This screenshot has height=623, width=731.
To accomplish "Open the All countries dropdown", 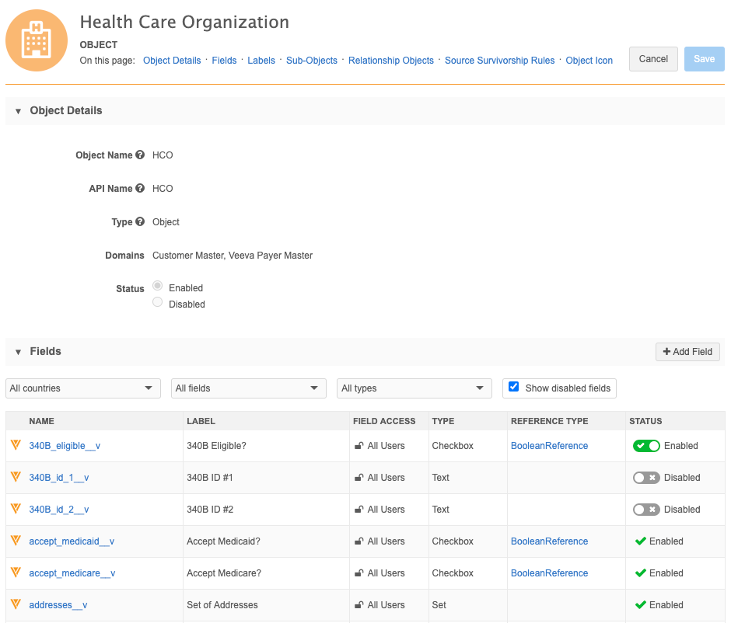I will [82, 388].
